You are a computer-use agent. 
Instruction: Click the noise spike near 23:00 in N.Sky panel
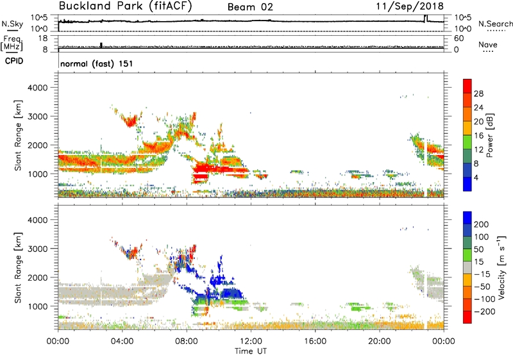click(426, 19)
